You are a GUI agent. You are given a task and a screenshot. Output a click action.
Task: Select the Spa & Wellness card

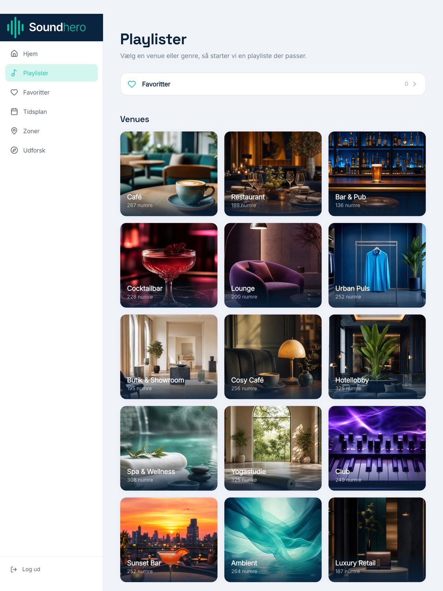point(169,448)
